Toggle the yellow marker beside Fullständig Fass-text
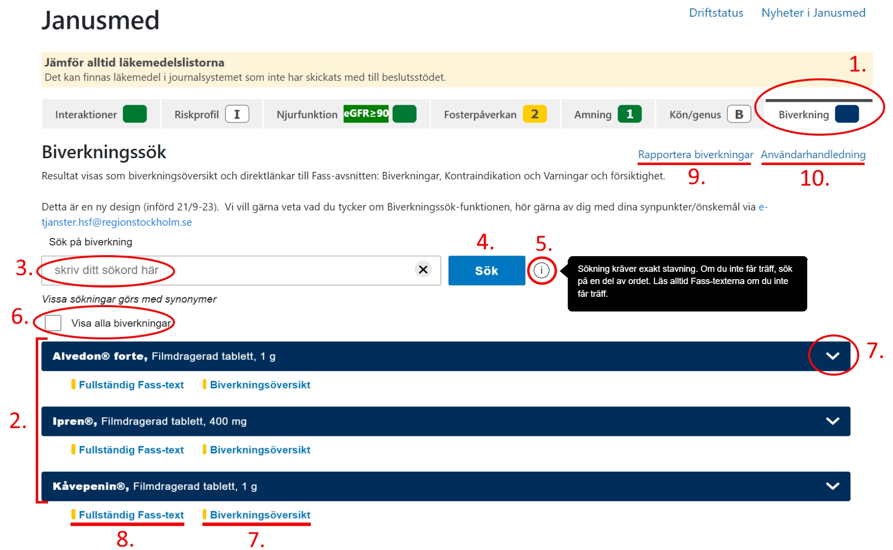The width and height of the screenshot is (893, 550). tap(74, 515)
